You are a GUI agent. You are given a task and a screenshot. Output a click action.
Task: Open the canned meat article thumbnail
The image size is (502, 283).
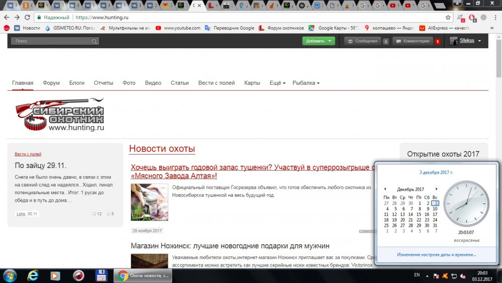[149, 202]
